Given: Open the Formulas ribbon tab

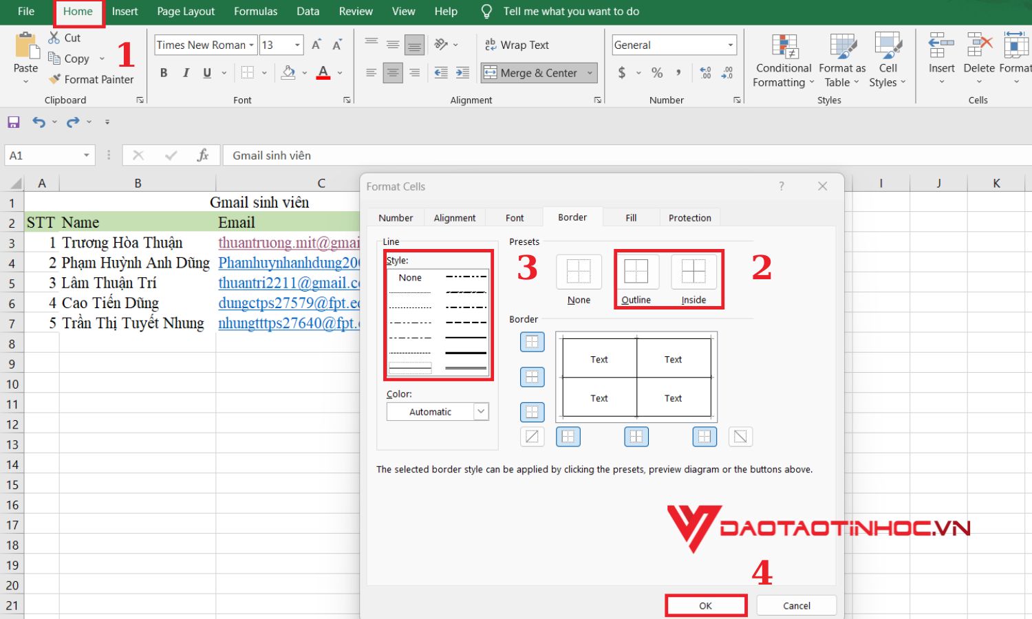Looking at the screenshot, I should (255, 11).
